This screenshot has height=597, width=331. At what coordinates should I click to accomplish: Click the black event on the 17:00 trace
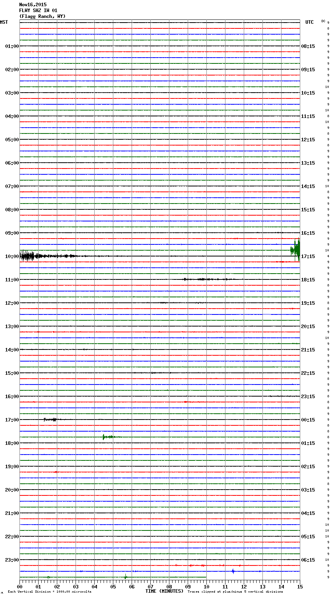pyautogui.click(x=52, y=420)
